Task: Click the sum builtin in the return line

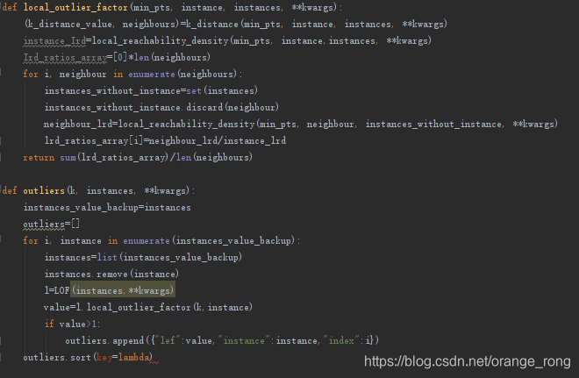Action: pyautogui.click(x=68, y=157)
